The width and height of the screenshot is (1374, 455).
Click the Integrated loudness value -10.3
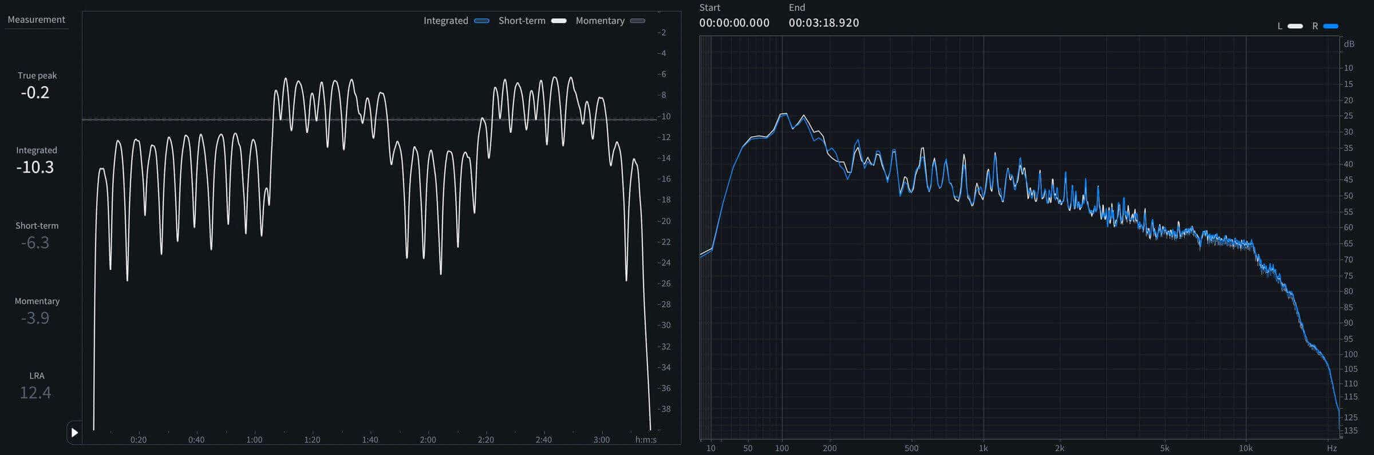[x=35, y=167]
